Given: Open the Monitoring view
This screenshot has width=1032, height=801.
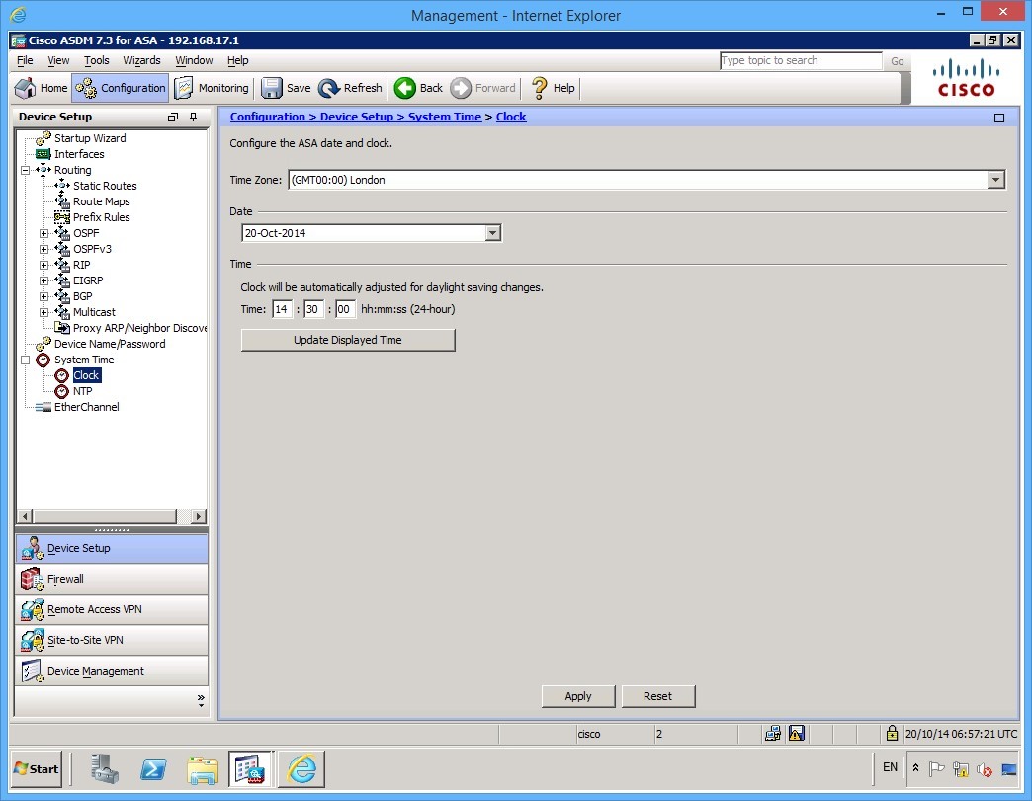Looking at the screenshot, I should click(211, 88).
